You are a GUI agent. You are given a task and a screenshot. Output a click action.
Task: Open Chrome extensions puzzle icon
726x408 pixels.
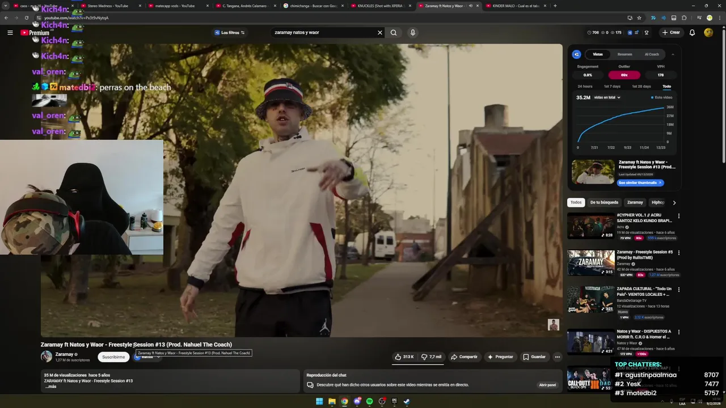coord(684,18)
